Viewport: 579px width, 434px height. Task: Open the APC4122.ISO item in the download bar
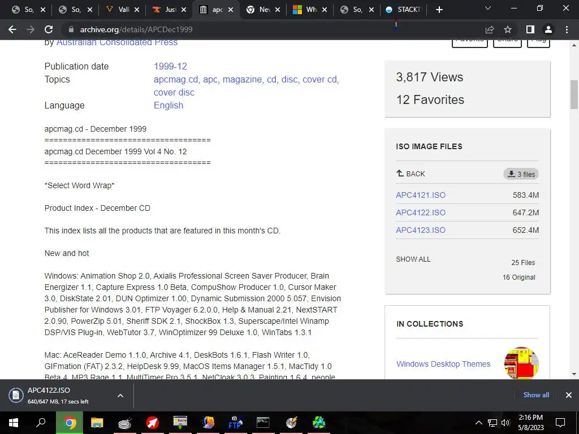tap(58, 395)
